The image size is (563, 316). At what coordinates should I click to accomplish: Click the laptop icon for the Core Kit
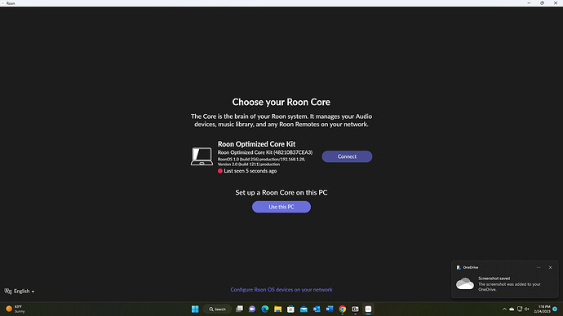202,156
